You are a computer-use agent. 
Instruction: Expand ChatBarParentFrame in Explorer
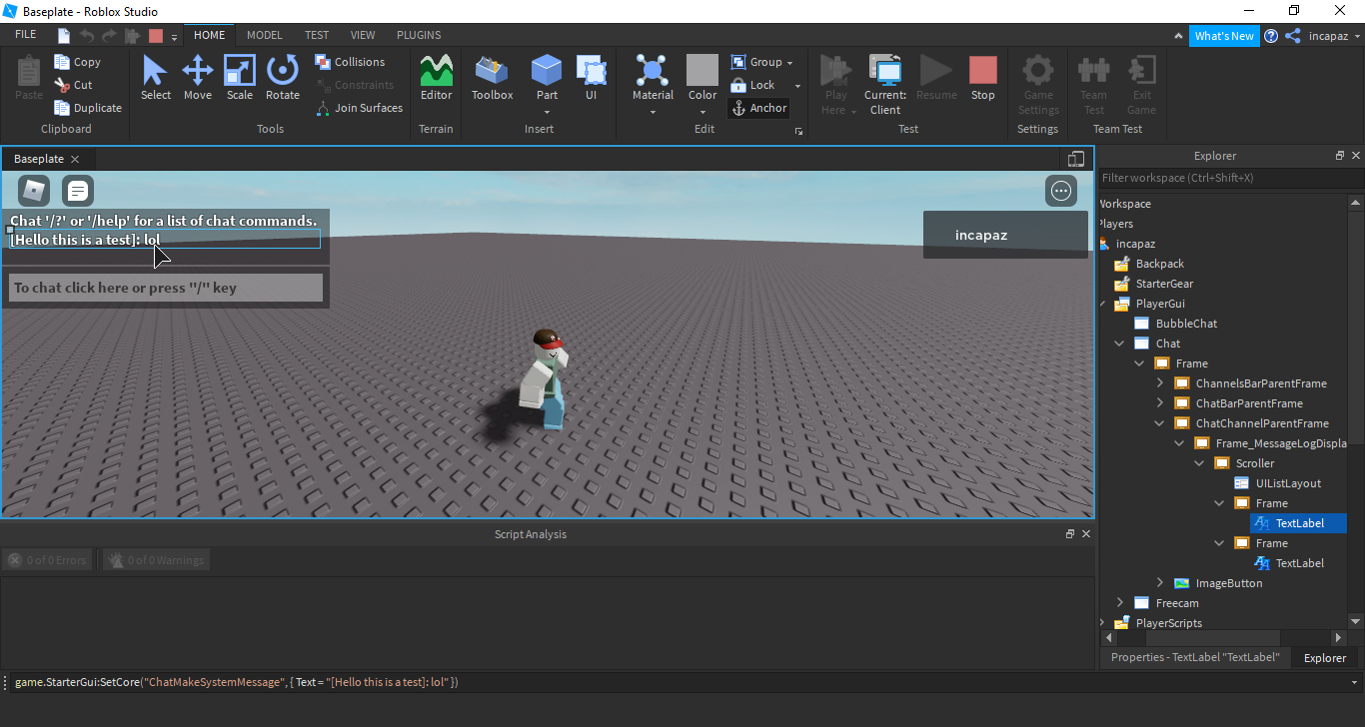(1159, 403)
